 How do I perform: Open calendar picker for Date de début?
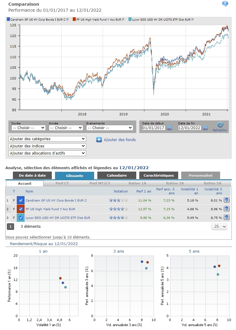[x=169, y=128]
